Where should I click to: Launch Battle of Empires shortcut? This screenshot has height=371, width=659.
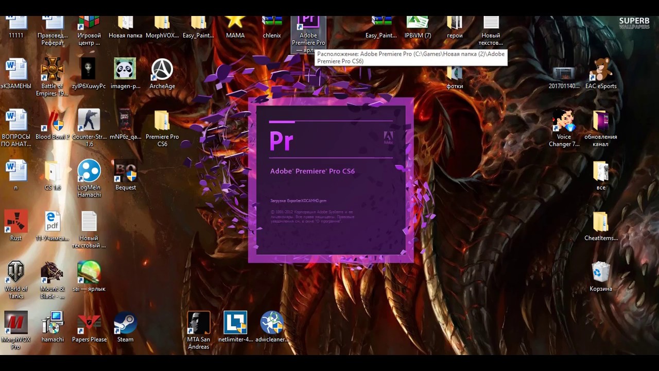pos(53,77)
